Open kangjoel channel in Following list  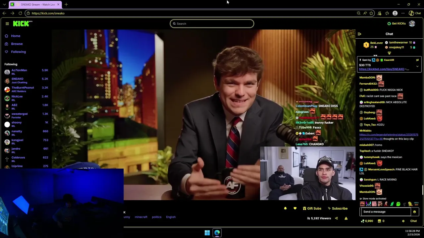click(x=26, y=141)
